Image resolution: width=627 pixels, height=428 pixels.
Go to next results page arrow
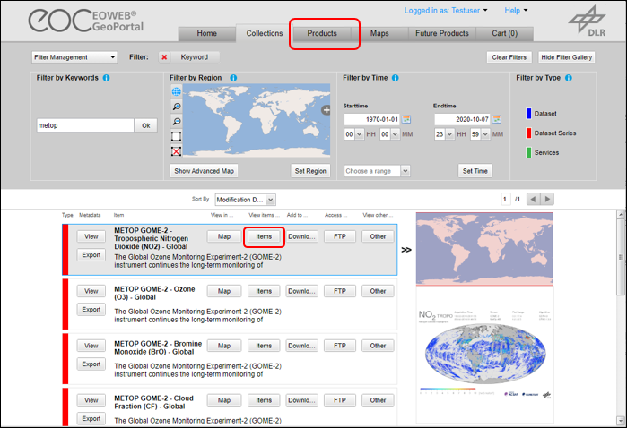click(x=547, y=199)
